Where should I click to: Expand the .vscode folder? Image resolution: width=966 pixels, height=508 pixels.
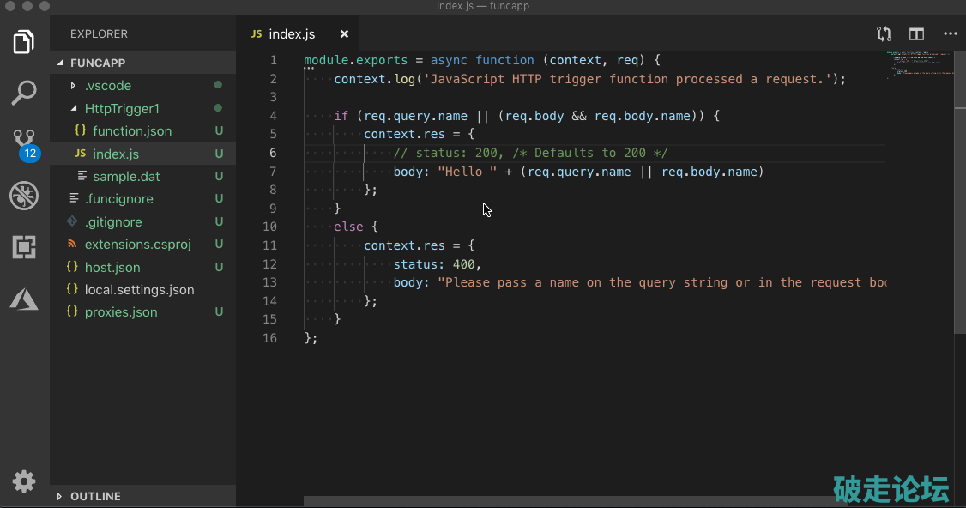point(107,86)
